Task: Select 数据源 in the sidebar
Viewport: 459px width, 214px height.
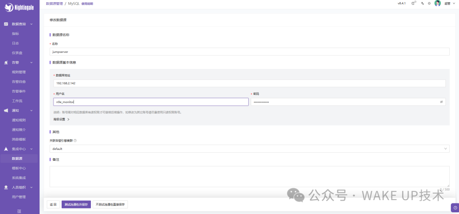Action: (17, 159)
